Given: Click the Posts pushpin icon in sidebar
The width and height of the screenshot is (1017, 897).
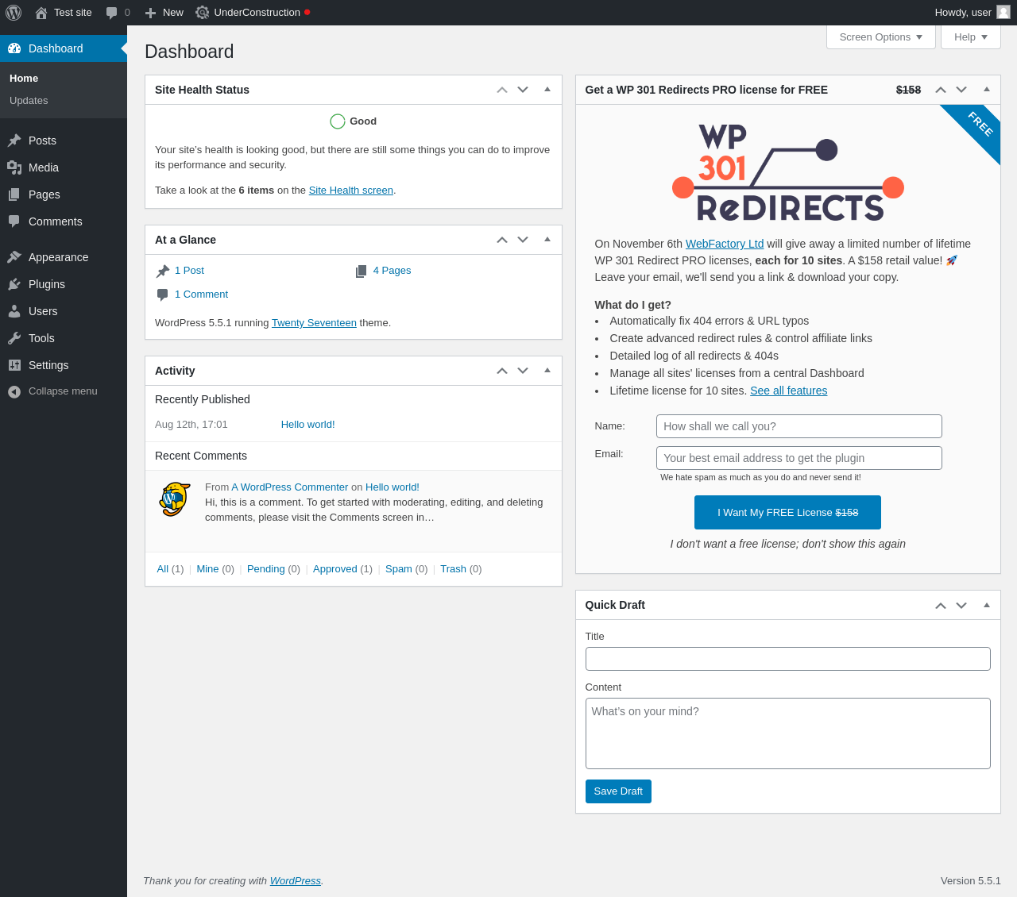Looking at the screenshot, I should pyautogui.click(x=14, y=141).
